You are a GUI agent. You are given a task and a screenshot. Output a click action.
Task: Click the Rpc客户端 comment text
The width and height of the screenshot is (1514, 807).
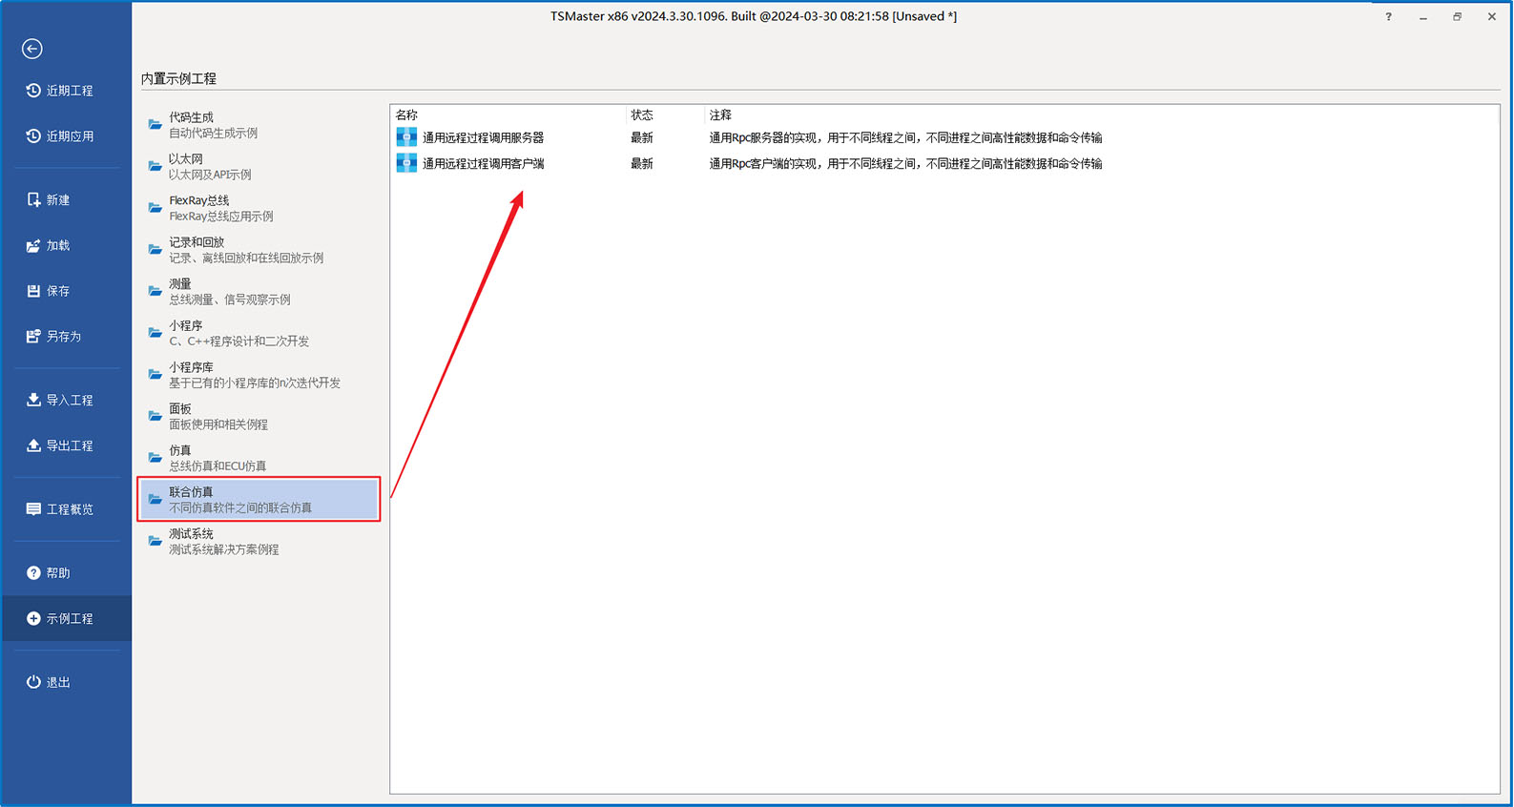[x=905, y=163]
